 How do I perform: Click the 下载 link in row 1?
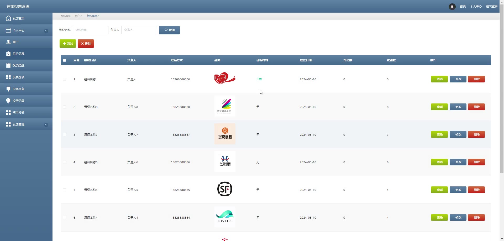click(x=259, y=79)
